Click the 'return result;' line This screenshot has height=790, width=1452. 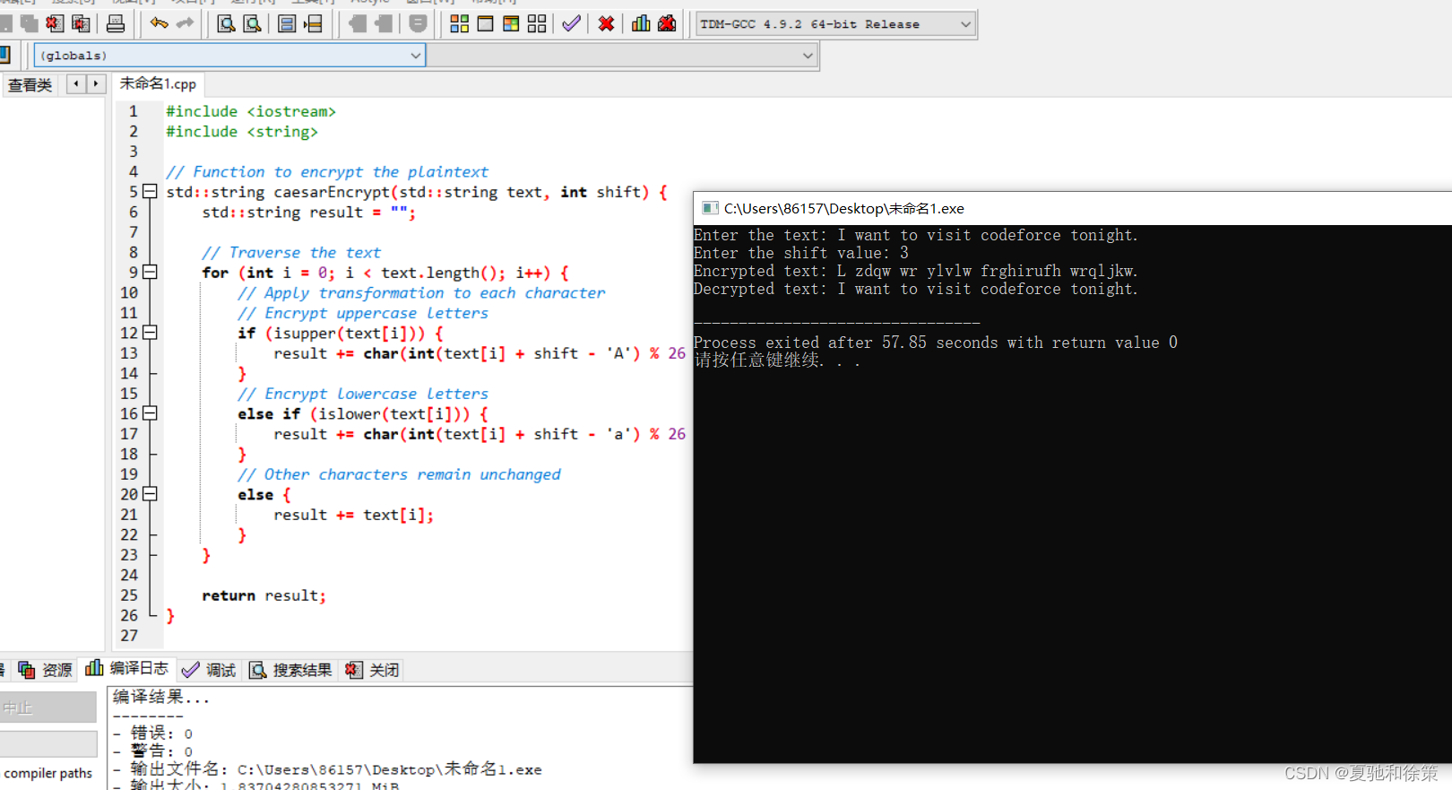tap(264, 595)
